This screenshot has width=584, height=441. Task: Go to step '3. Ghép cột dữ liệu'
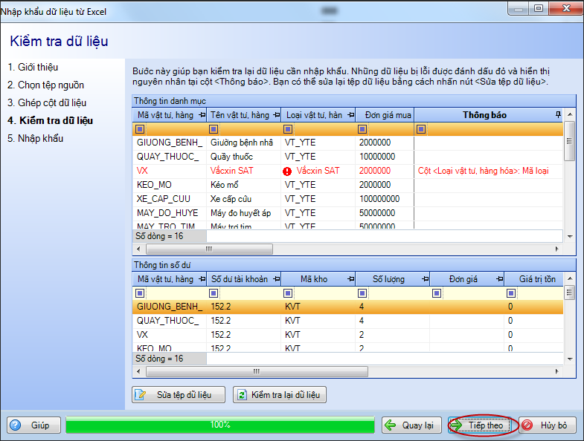pyautogui.click(x=47, y=102)
